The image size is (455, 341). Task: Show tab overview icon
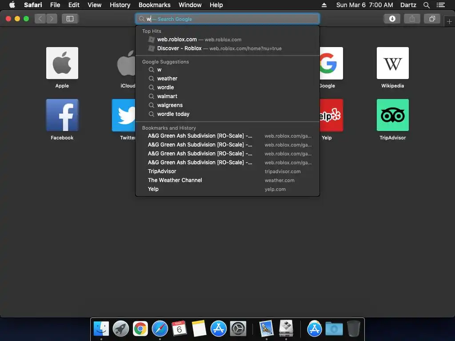point(432,19)
